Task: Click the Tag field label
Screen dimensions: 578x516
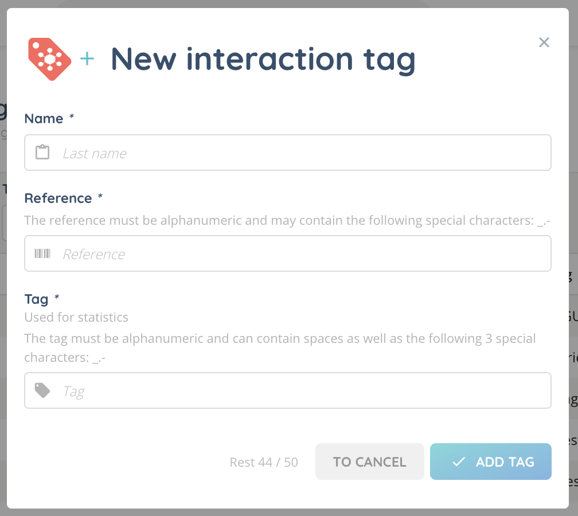Action: pos(36,299)
